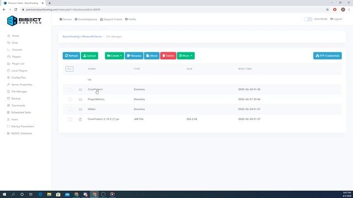Image resolution: width=353 pixels, height=198 pixels.
Task: Open Server Properties in the sidebar
Action: pyautogui.click(x=20, y=84)
